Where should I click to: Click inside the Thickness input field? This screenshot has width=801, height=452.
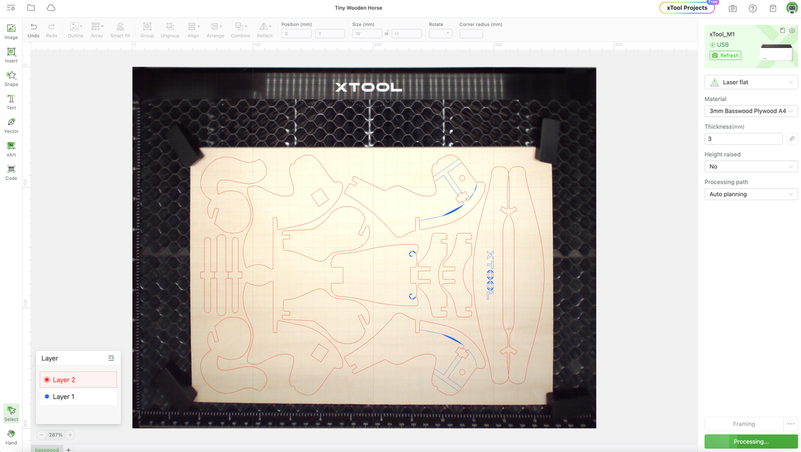click(x=743, y=138)
